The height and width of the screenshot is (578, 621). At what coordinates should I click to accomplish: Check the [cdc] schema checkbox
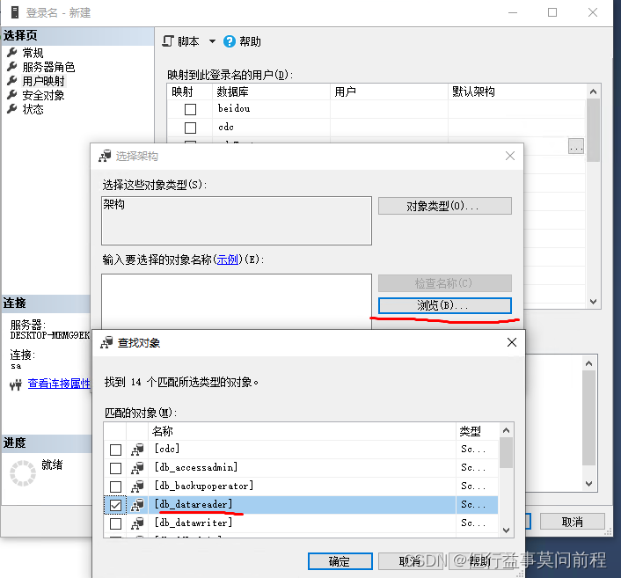(115, 450)
